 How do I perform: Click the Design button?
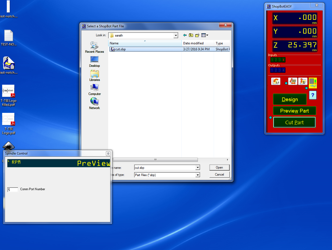point(290,99)
